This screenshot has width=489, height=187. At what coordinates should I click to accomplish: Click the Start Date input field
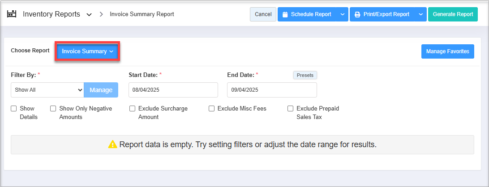click(173, 90)
